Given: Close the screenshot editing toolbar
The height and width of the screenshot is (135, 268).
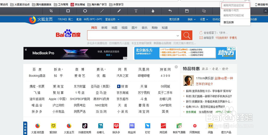Looking at the screenshot, I should pos(266,11).
